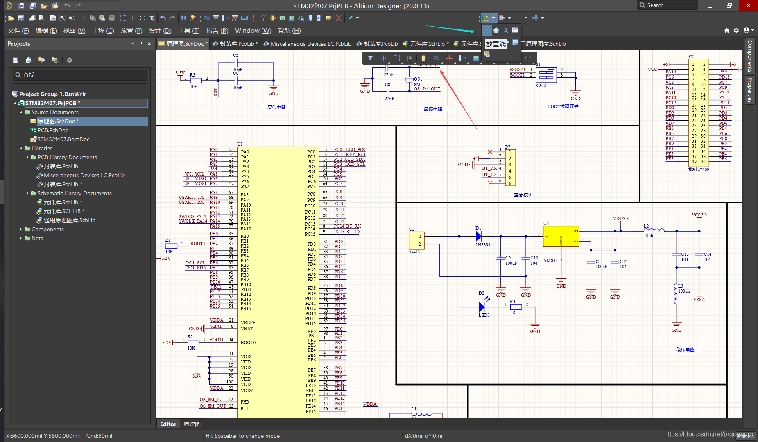The image size is (758, 442).
Task: Click the place image icon in flyout
Action: pos(515,42)
